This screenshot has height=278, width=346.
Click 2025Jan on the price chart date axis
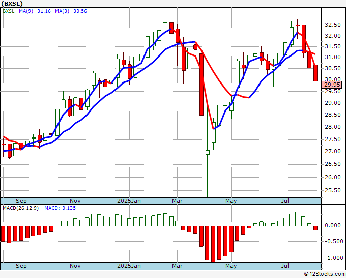[129, 201]
